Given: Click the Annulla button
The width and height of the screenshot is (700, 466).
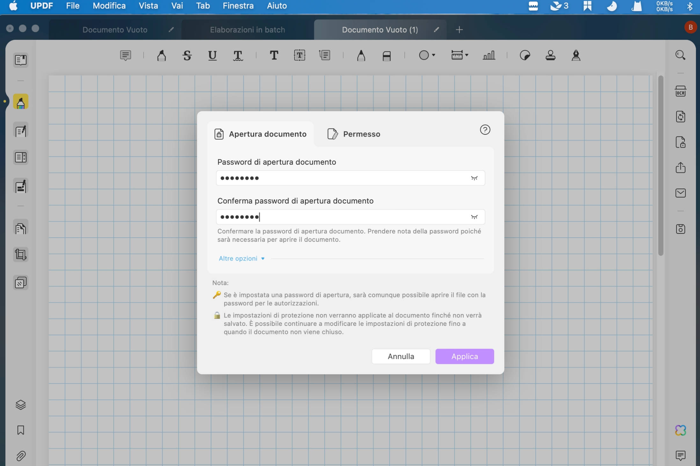Looking at the screenshot, I should point(401,356).
